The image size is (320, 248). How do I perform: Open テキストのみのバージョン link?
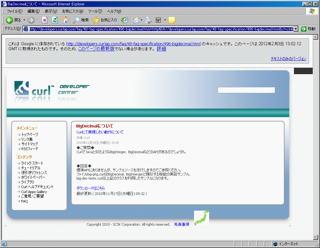(288, 59)
